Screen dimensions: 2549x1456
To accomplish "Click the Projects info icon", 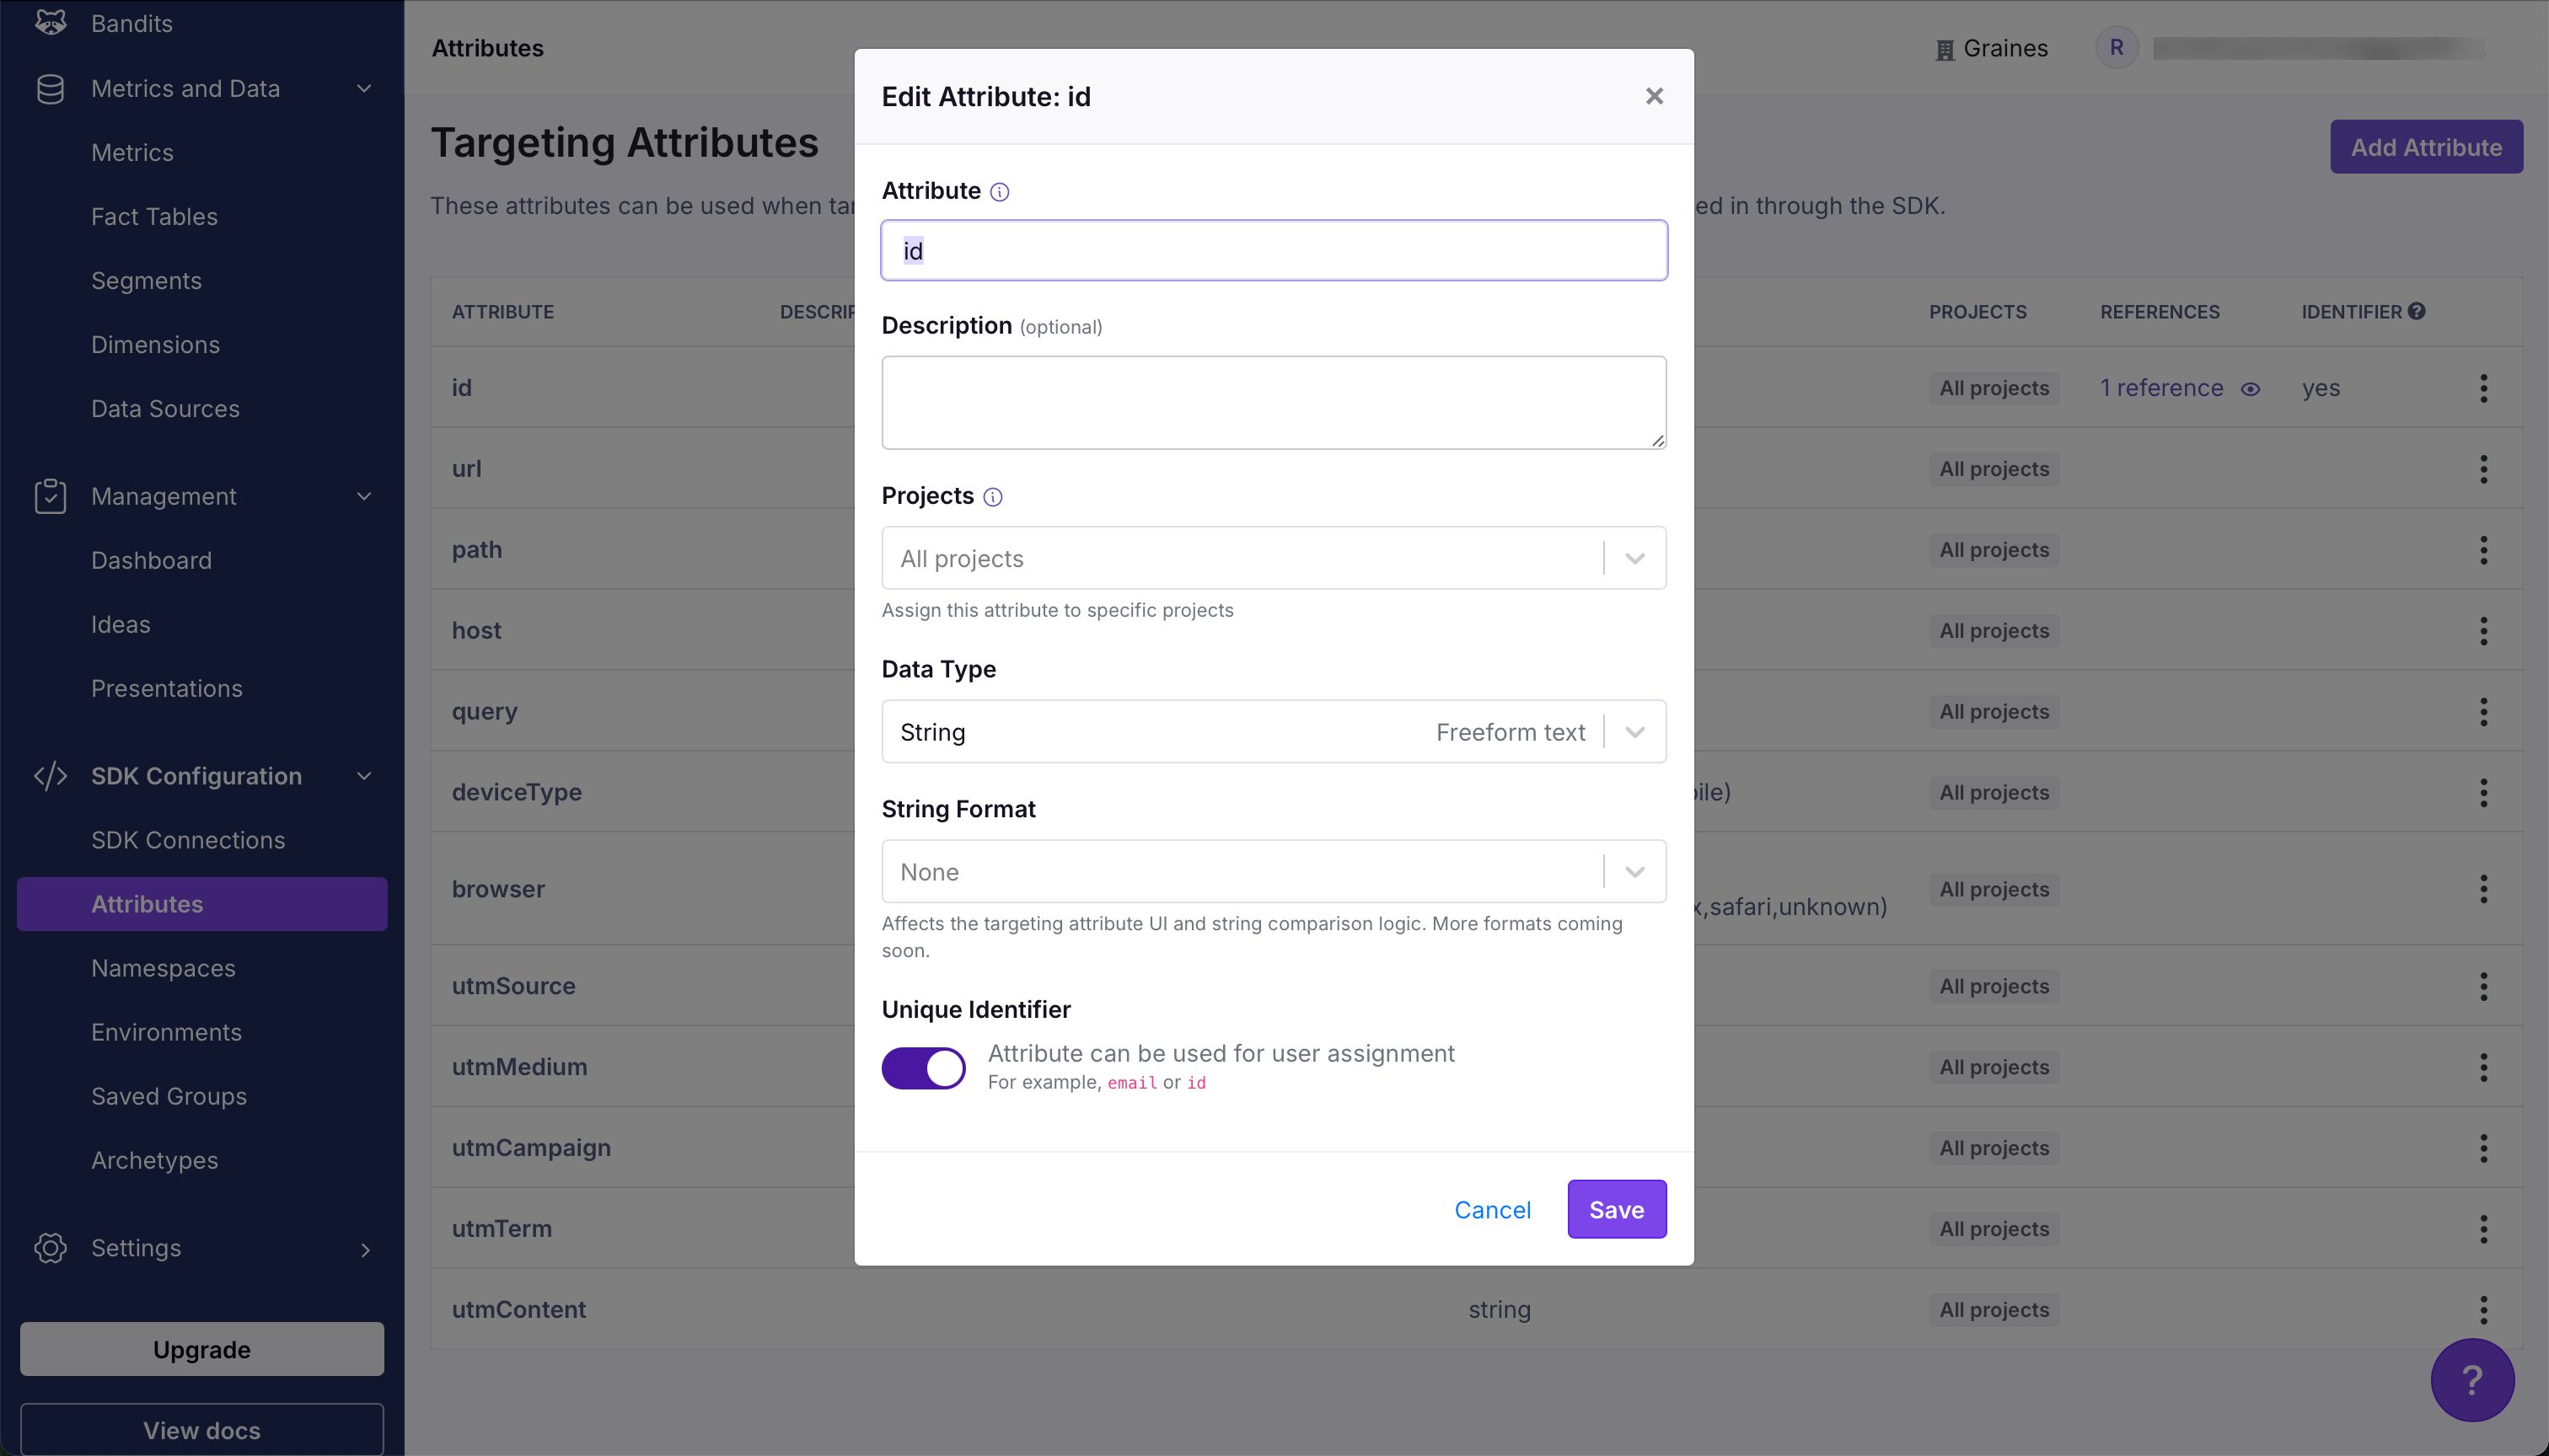I will pyautogui.click(x=992, y=497).
